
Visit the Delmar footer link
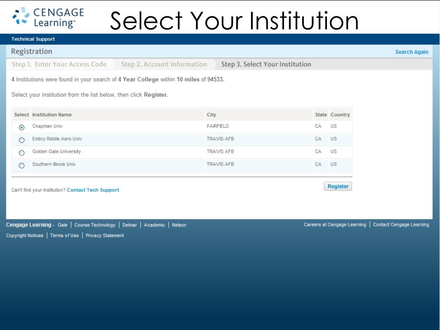pyautogui.click(x=130, y=225)
